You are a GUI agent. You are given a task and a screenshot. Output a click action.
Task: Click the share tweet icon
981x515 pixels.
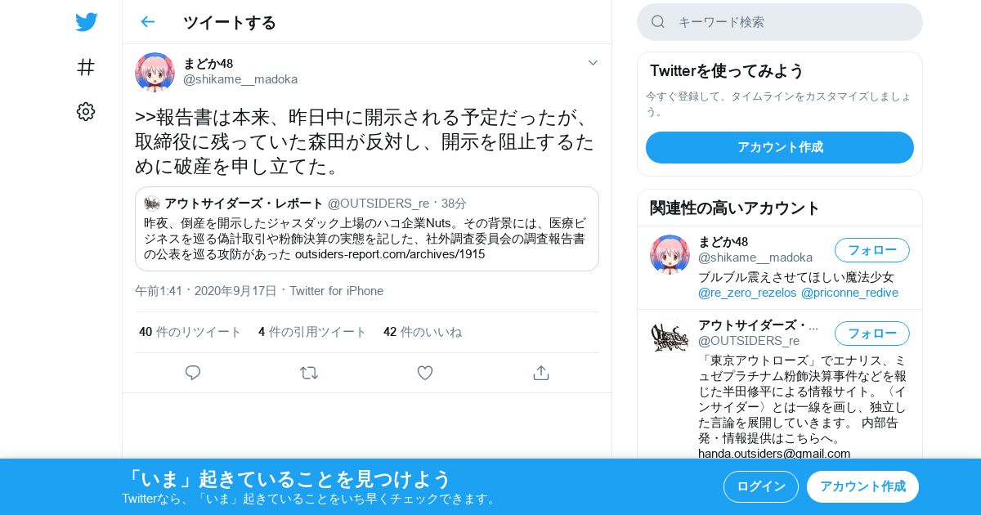540,373
